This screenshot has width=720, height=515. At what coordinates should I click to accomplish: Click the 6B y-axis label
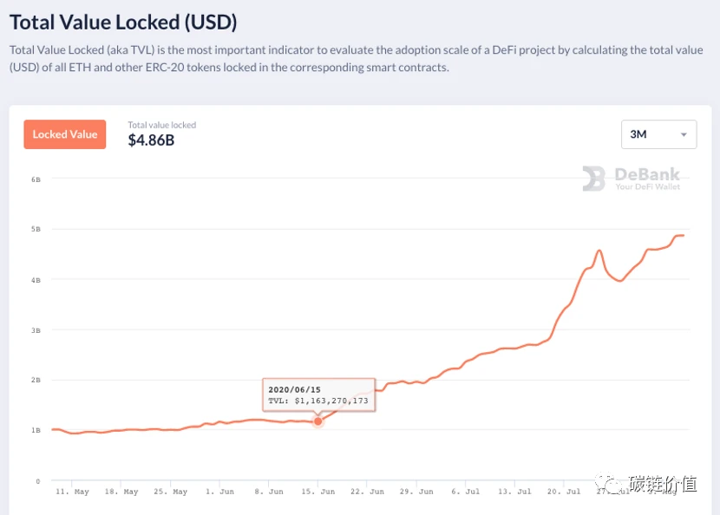[x=36, y=179]
